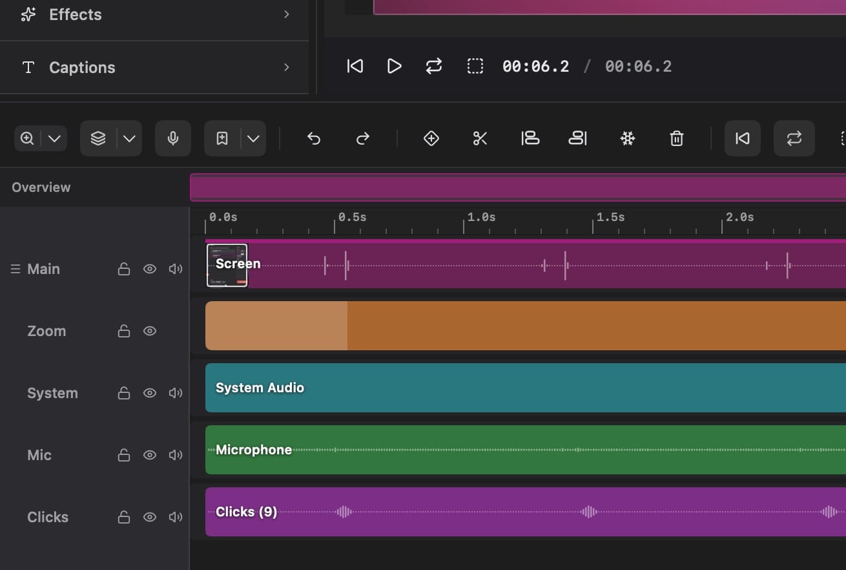846x570 pixels.
Task: Select the Main track label
Action: [43, 269]
